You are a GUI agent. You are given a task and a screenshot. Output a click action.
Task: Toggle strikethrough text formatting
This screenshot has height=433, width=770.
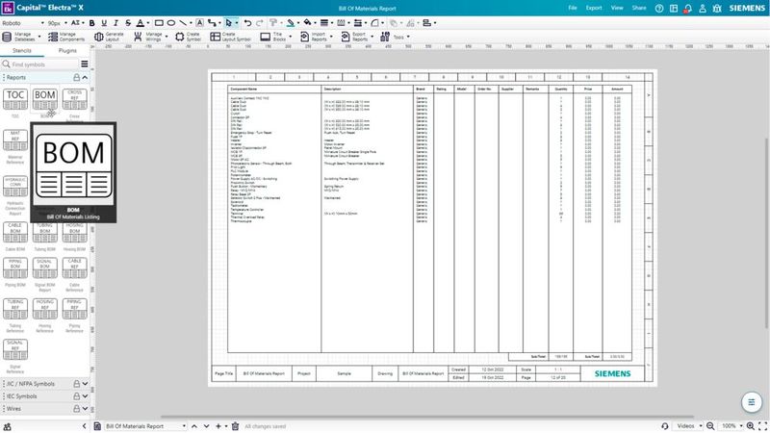coord(128,23)
